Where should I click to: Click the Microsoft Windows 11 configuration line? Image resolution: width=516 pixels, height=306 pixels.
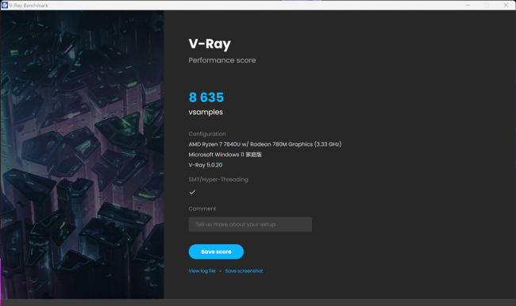[x=225, y=155]
